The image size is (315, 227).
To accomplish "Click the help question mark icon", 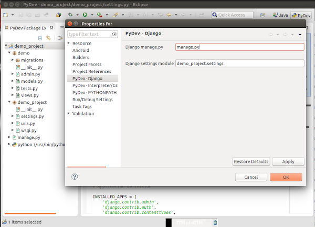I will click(75, 177).
